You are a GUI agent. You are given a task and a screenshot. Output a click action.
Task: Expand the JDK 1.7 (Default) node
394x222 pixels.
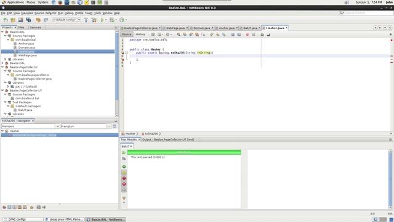8,86
